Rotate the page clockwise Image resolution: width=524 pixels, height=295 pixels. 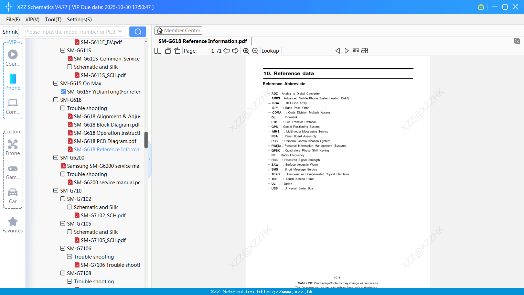pos(177,51)
